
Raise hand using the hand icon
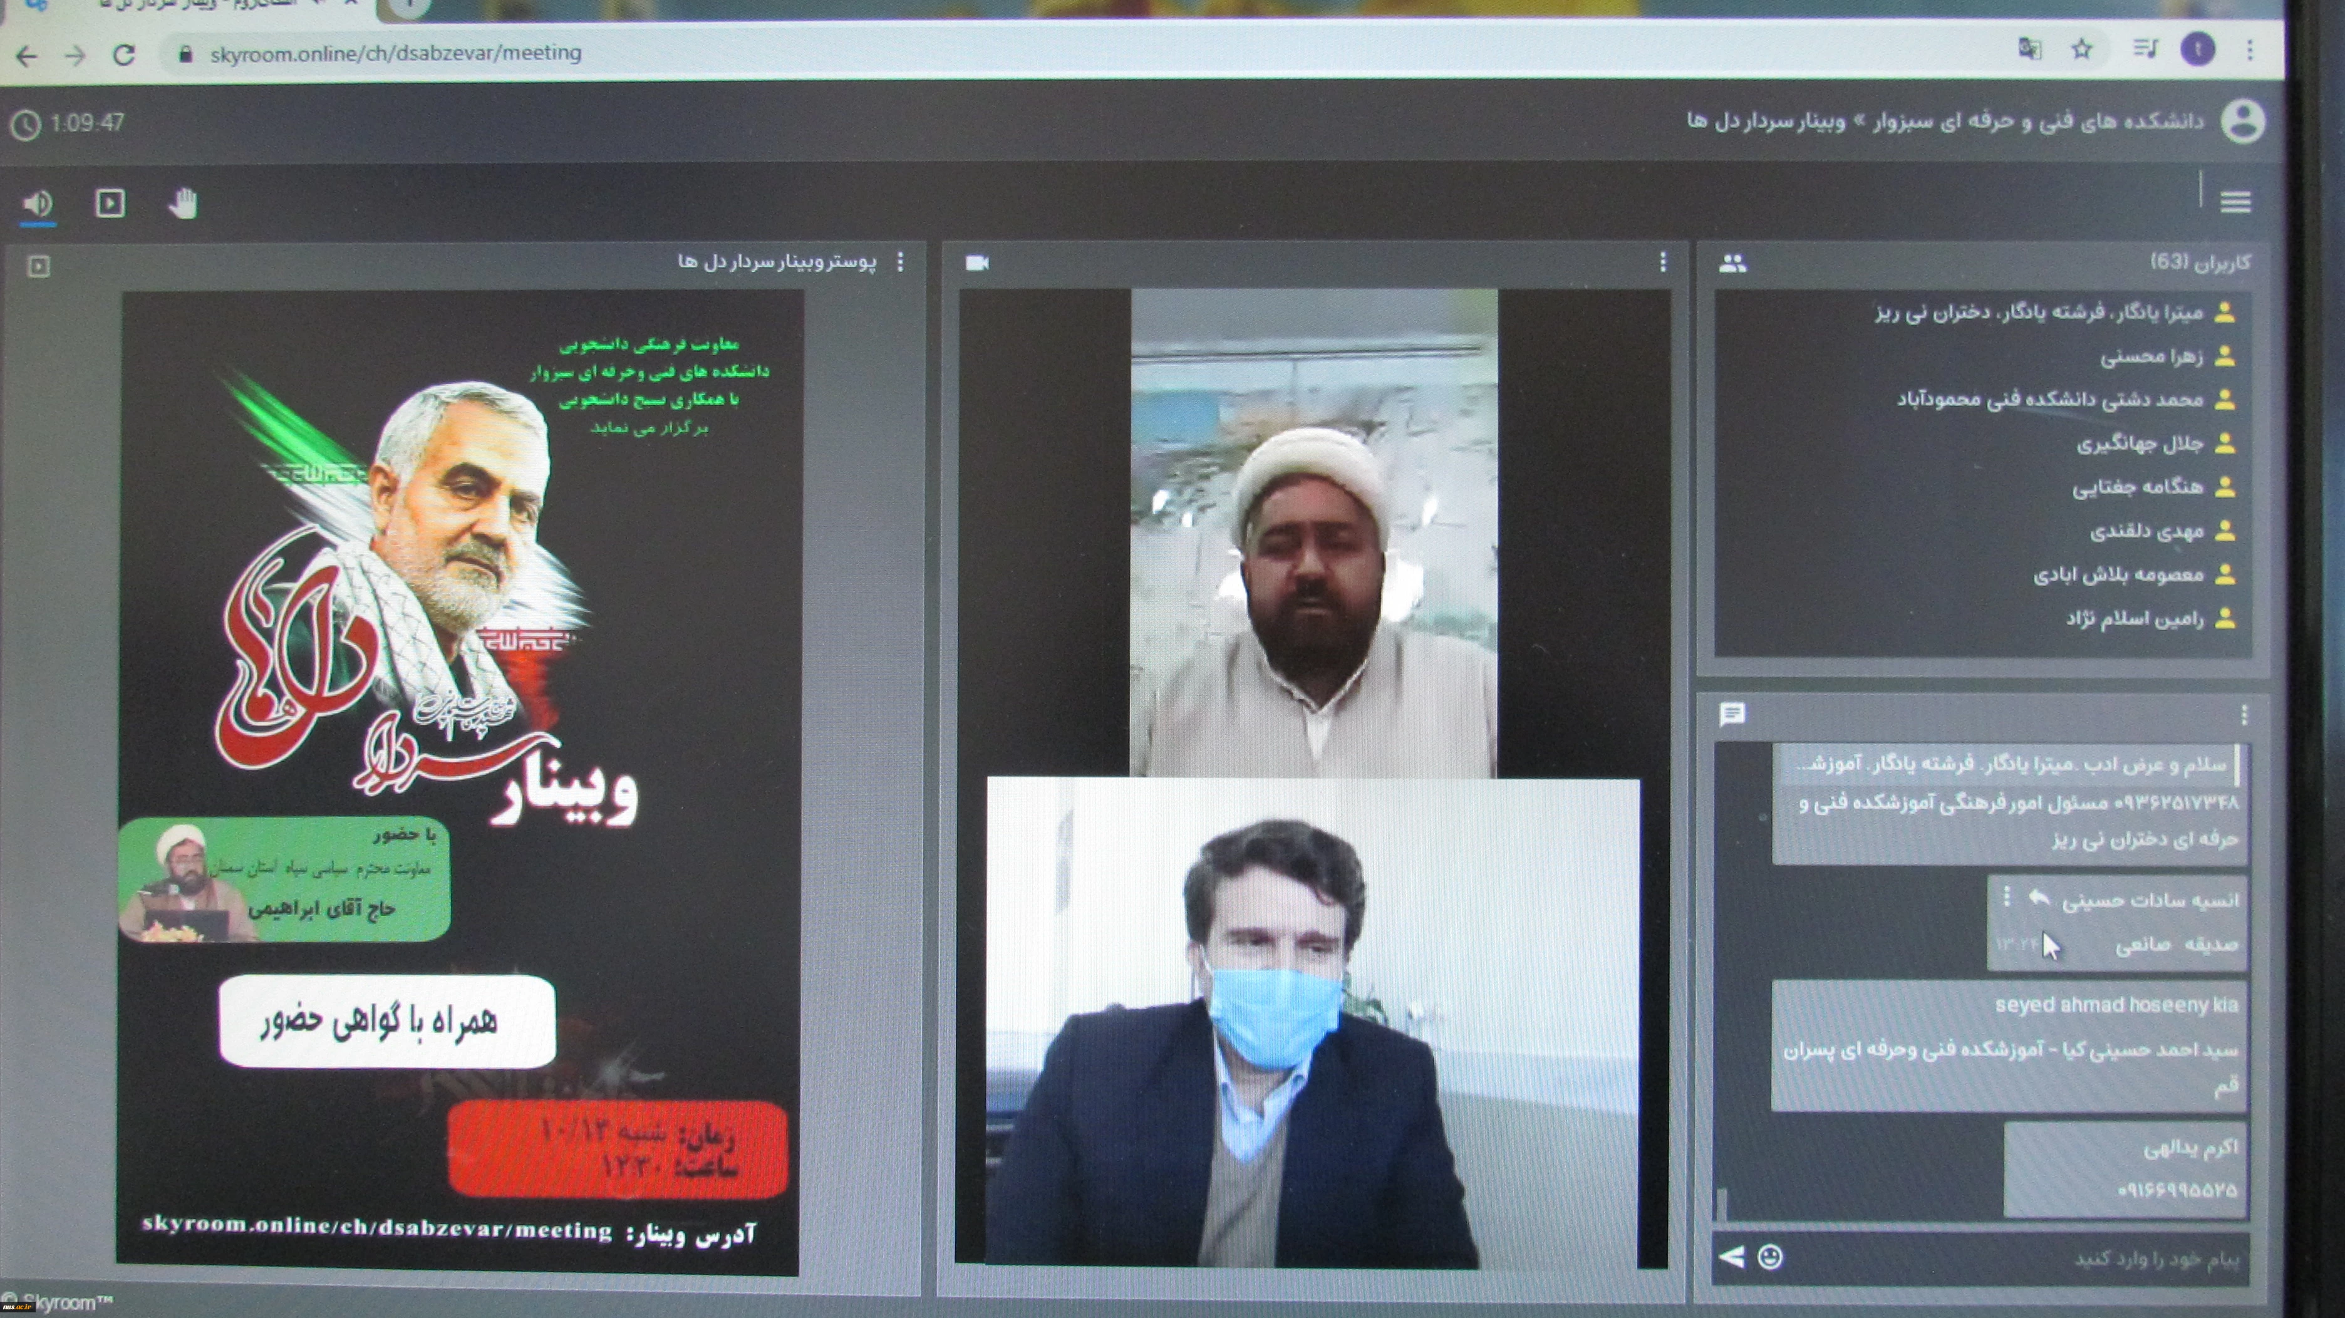tap(183, 203)
